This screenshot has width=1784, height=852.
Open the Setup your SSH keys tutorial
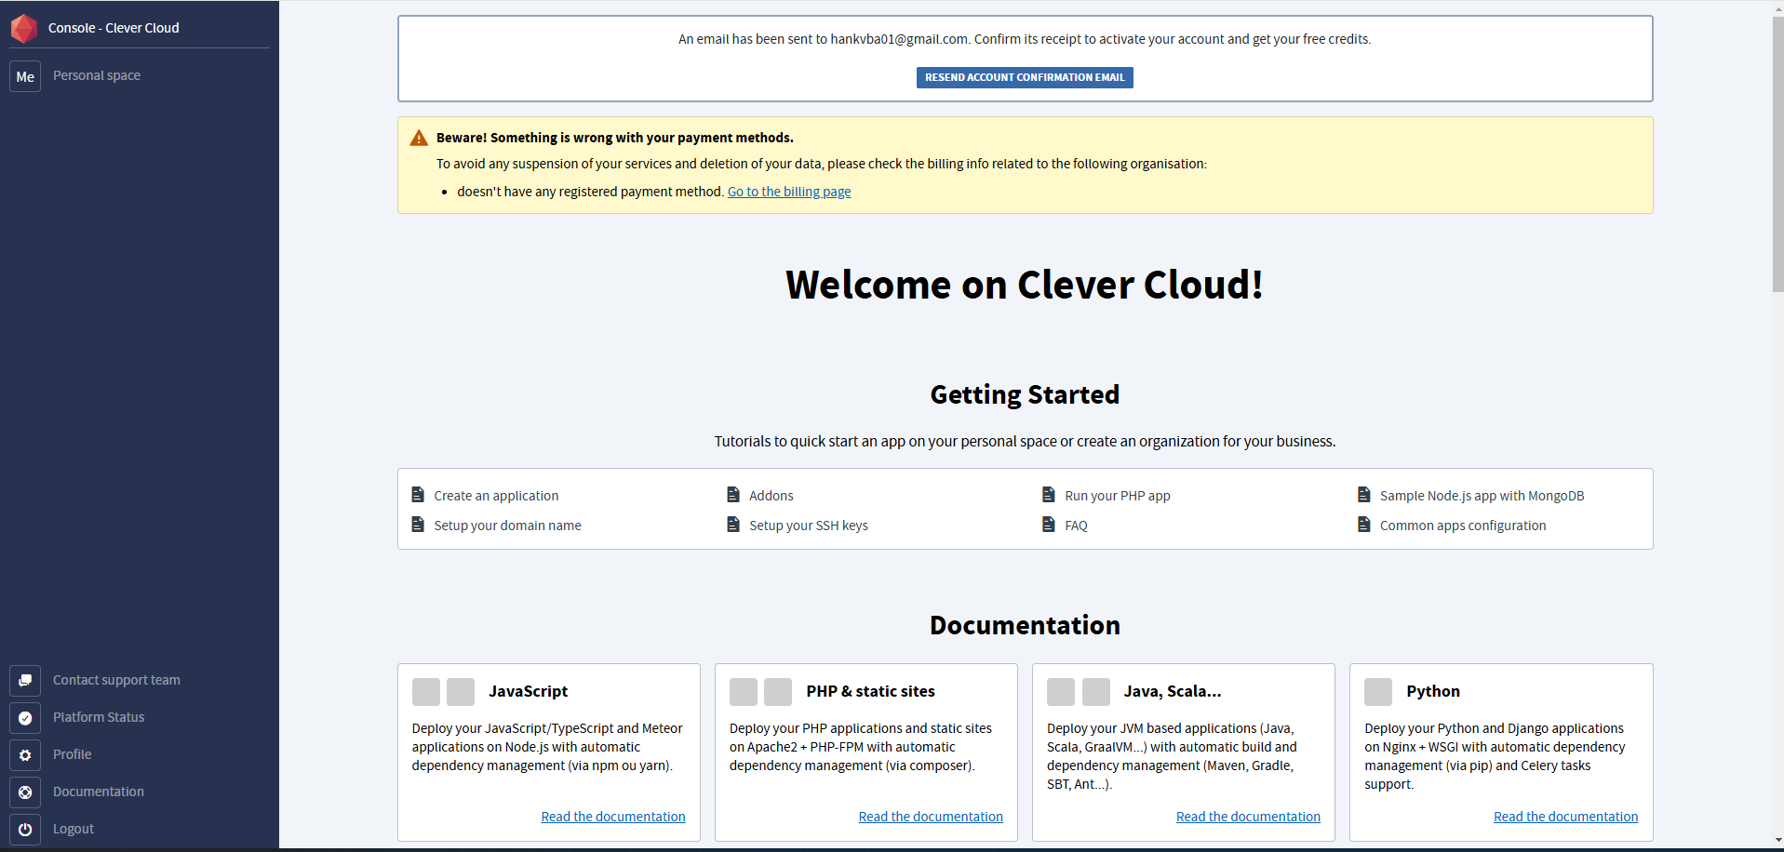[x=809, y=526]
